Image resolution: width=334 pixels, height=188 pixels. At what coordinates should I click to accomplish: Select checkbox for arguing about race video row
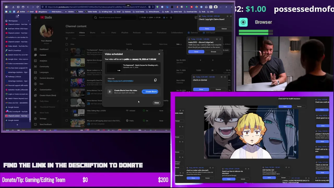pos(67,120)
